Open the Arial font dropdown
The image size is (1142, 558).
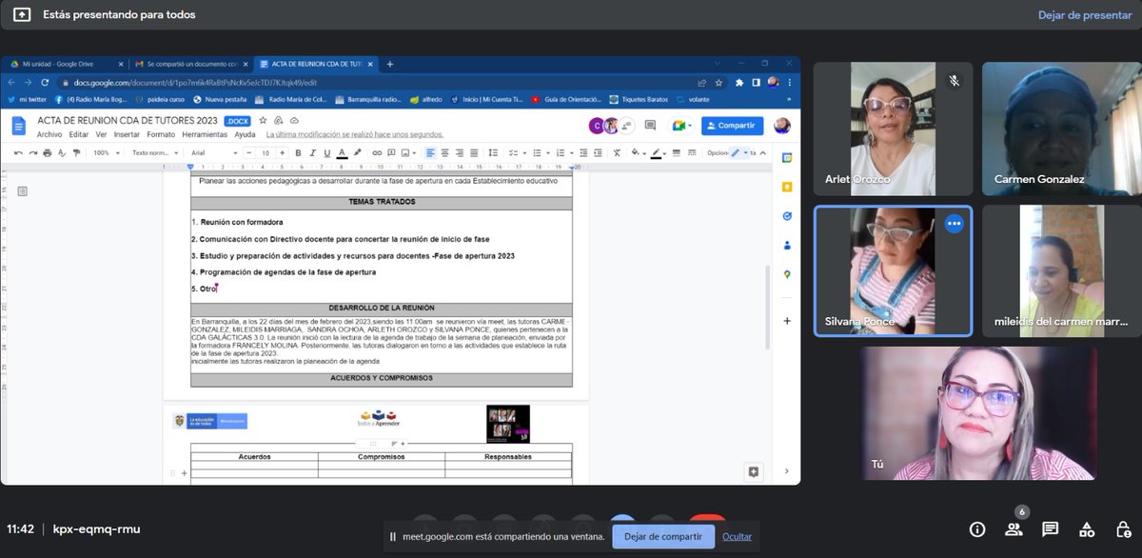coord(213,152)
